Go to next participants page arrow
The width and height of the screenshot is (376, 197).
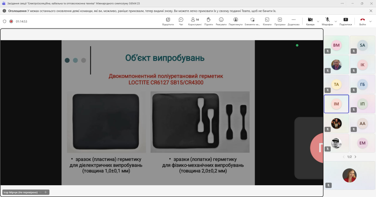click(355, 157)
